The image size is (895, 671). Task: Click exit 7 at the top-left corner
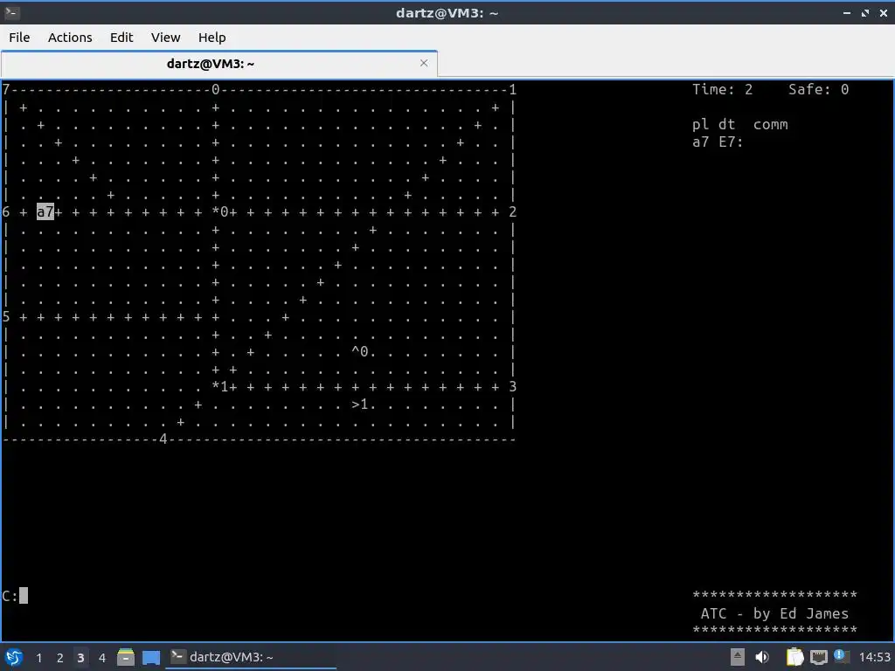click(x=6, y=89)
